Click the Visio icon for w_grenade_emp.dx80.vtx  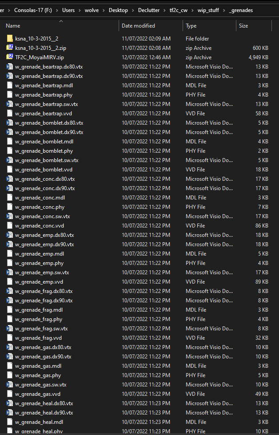pyautogui.click(x=10, y=235)
